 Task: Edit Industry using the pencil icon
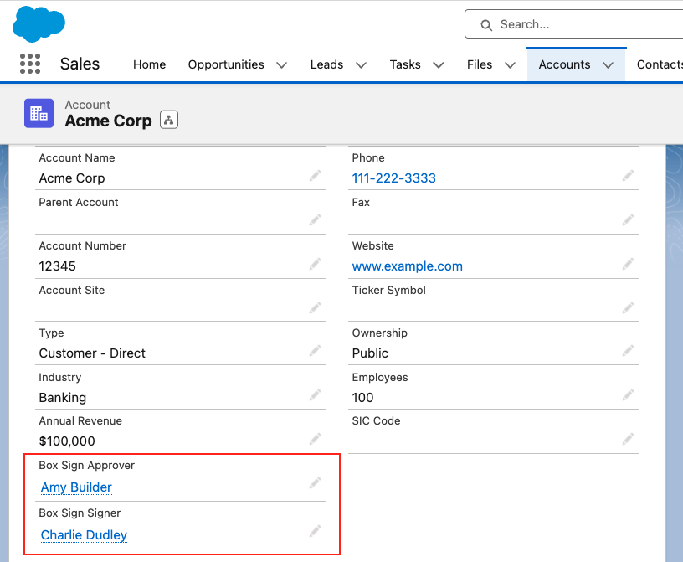tap(315, 395)
